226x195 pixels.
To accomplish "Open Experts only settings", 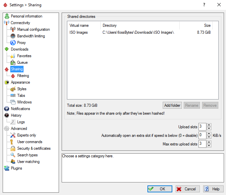I will click(x=27, y=135).
